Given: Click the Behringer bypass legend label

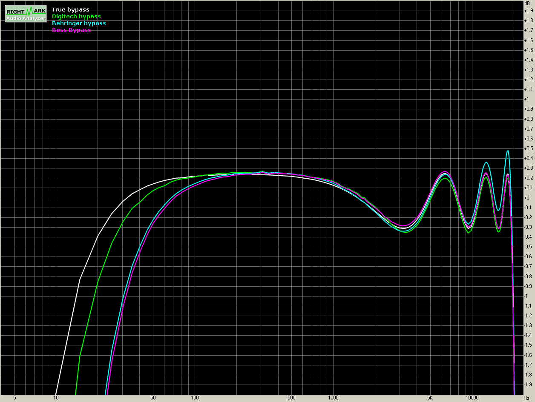Looking at the screenshot, I should pyautogui.click(x=78, y=23).
